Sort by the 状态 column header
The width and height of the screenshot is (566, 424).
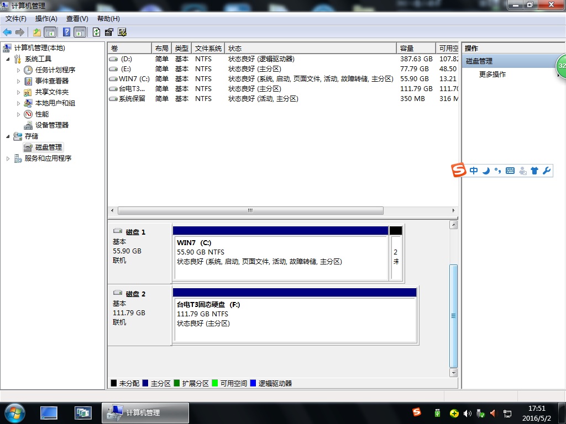(311, 49)
